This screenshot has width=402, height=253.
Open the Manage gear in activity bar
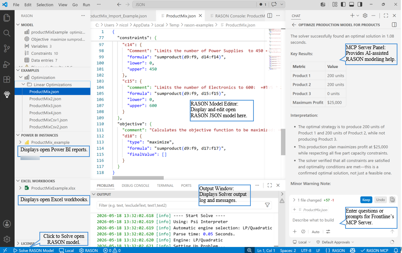(7, 239)
